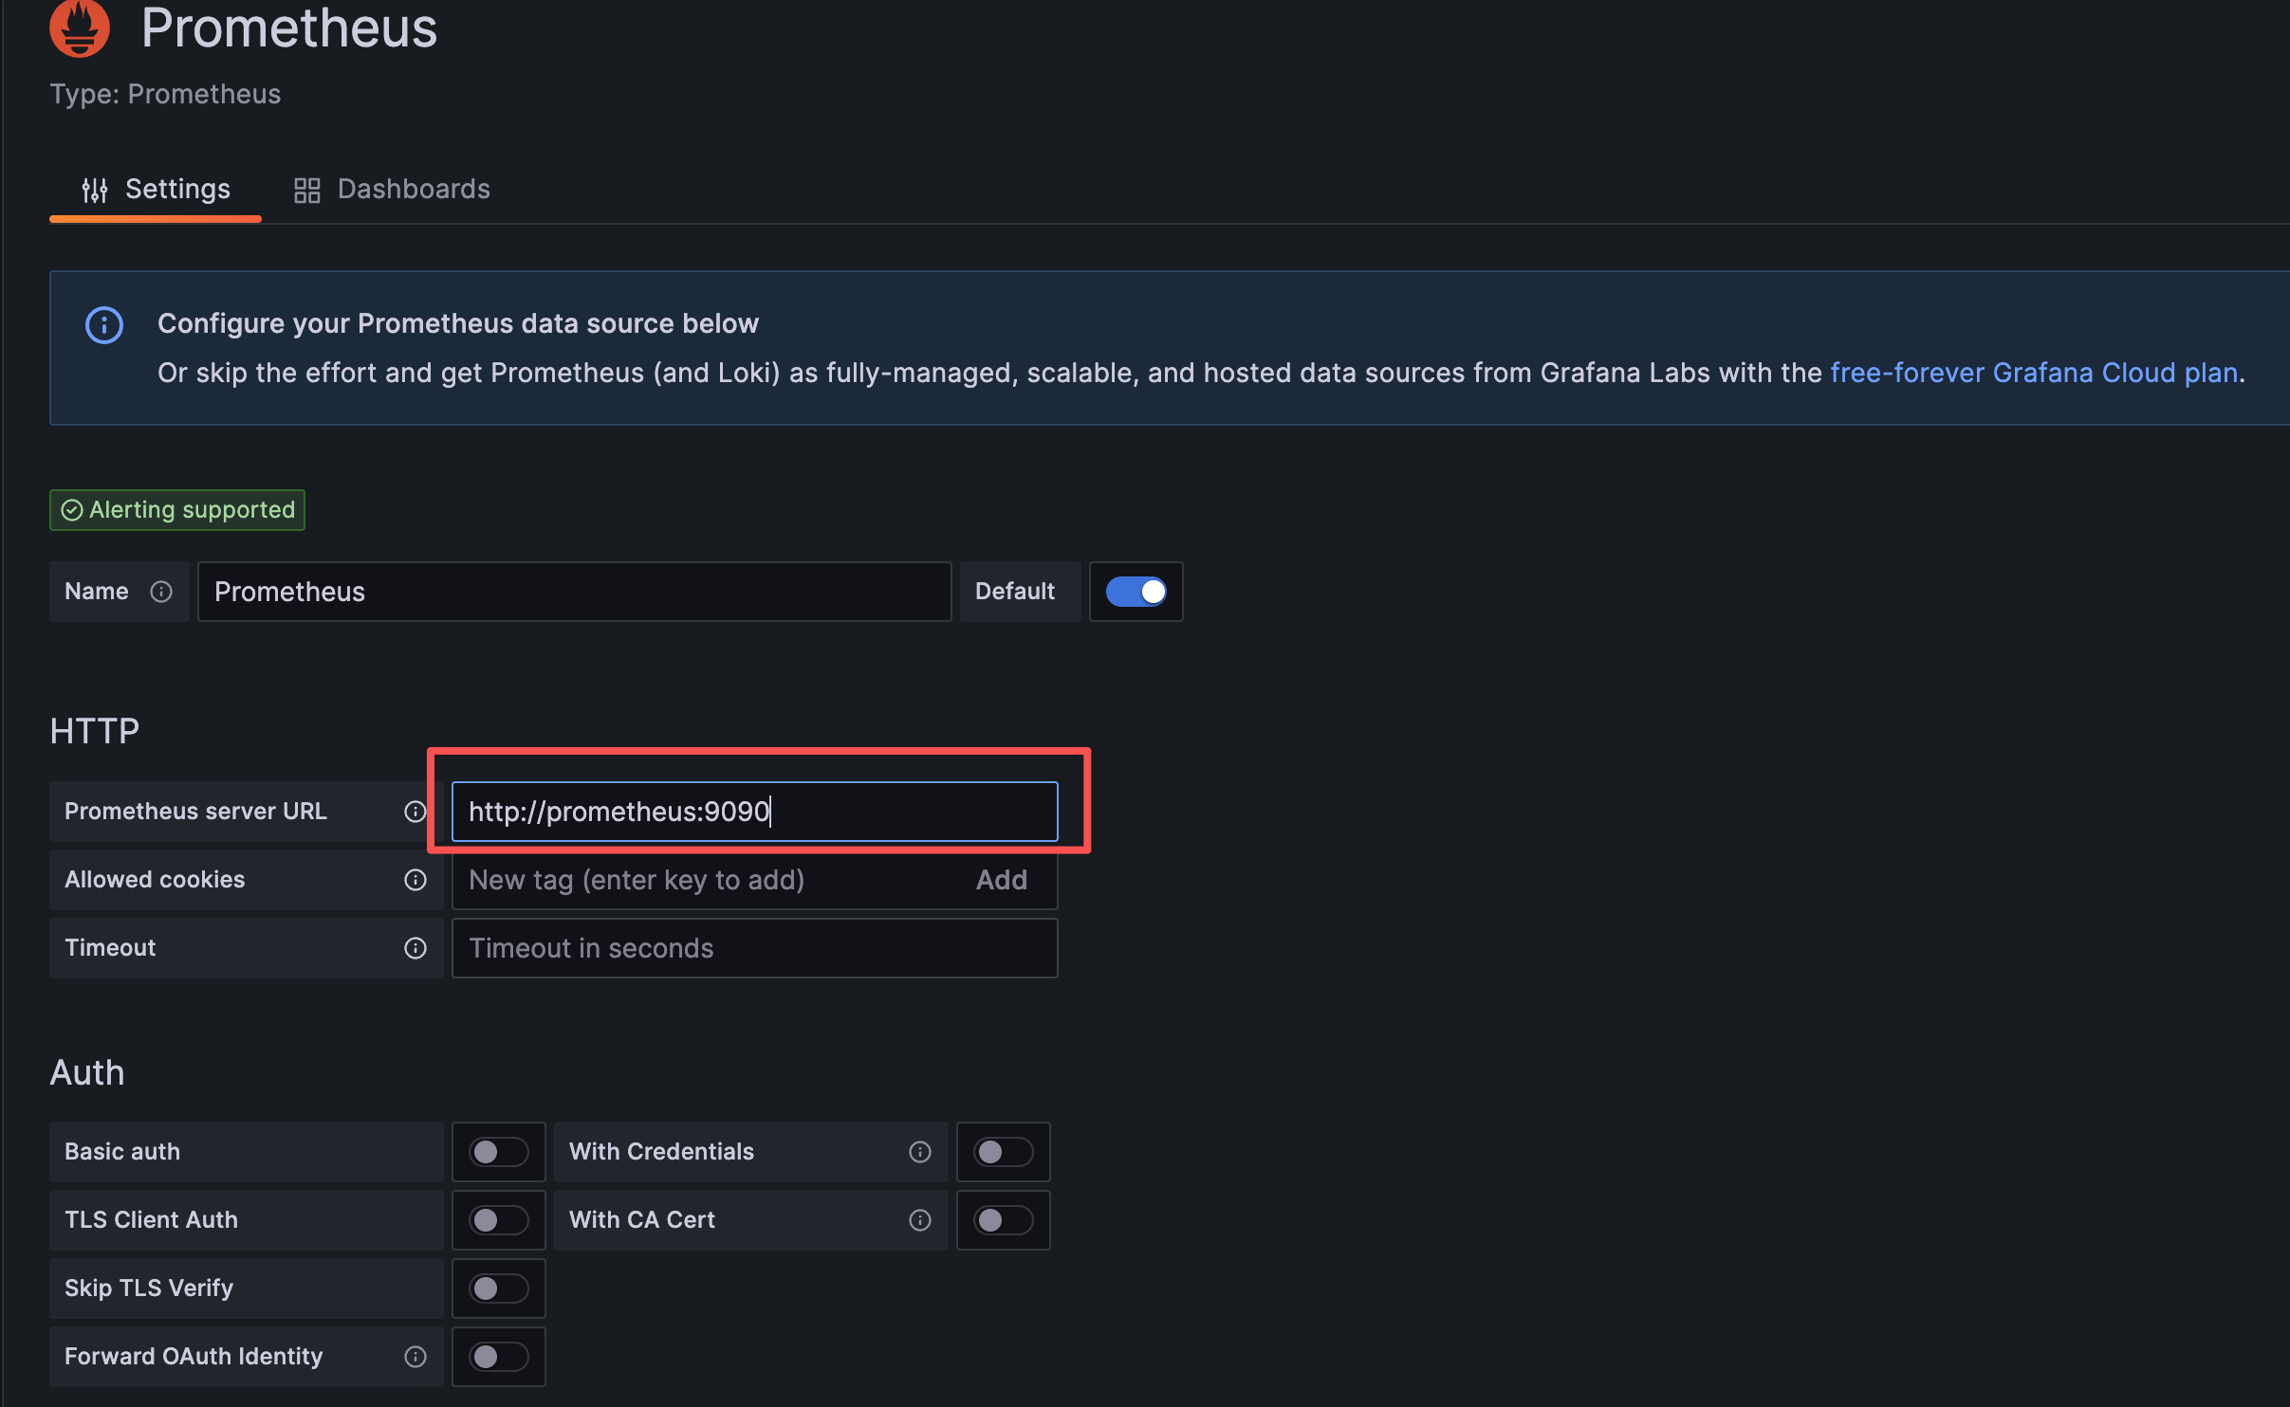Click the Timeout in seconds field
The image size is (2290, 1407).
coord(754,948)
